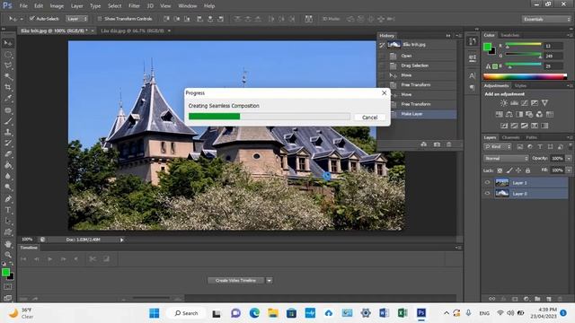This screenshot has height=323, width=575.
Task: Select the Pen tool
Action: [8, 199]
